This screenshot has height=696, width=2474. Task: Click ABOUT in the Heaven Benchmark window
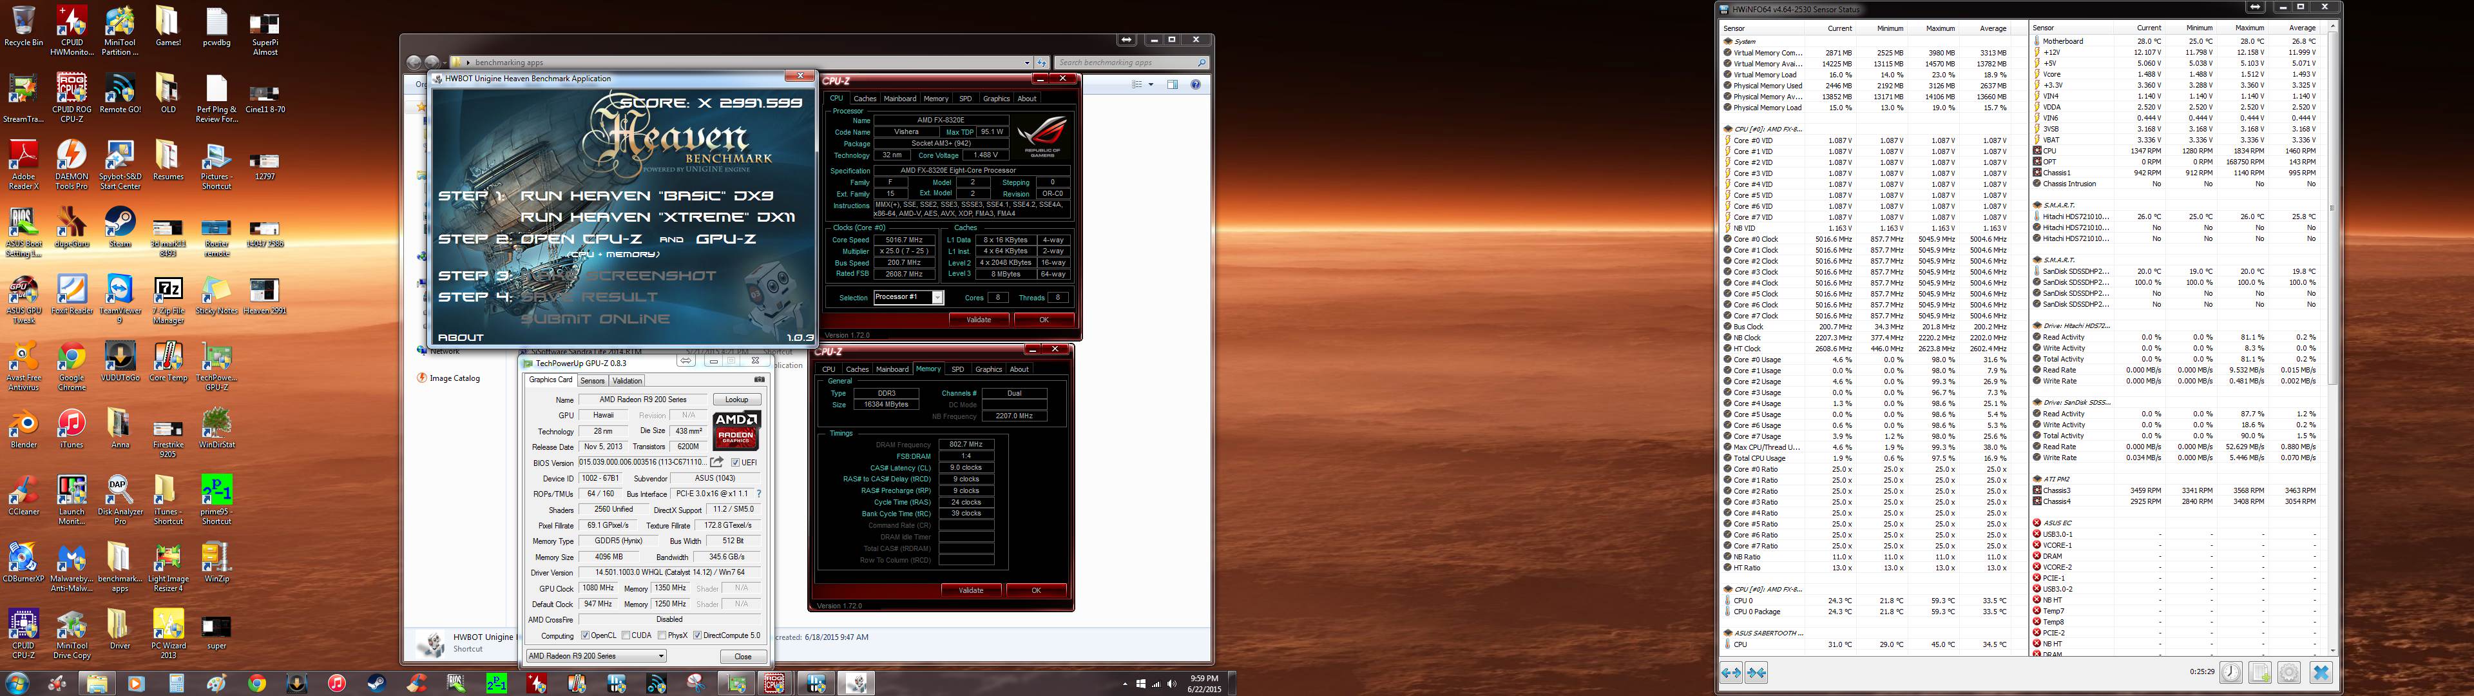click(x=461, y=338)
